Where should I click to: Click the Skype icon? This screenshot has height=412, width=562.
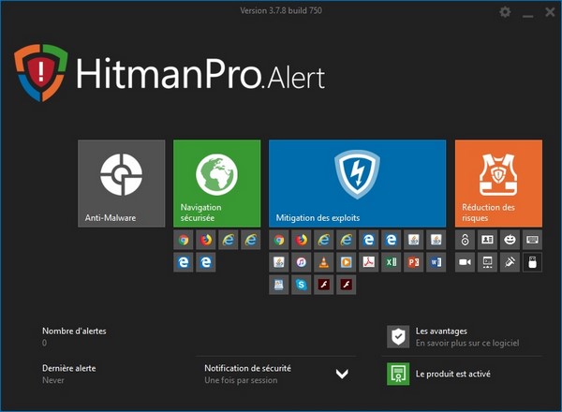[301, 285]
